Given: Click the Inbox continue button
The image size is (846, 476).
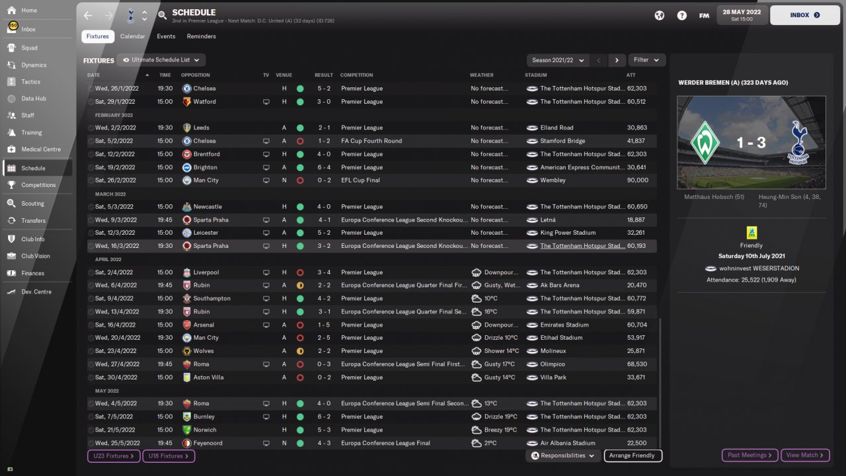Looking at the screenshot, I should pos(805,15).
